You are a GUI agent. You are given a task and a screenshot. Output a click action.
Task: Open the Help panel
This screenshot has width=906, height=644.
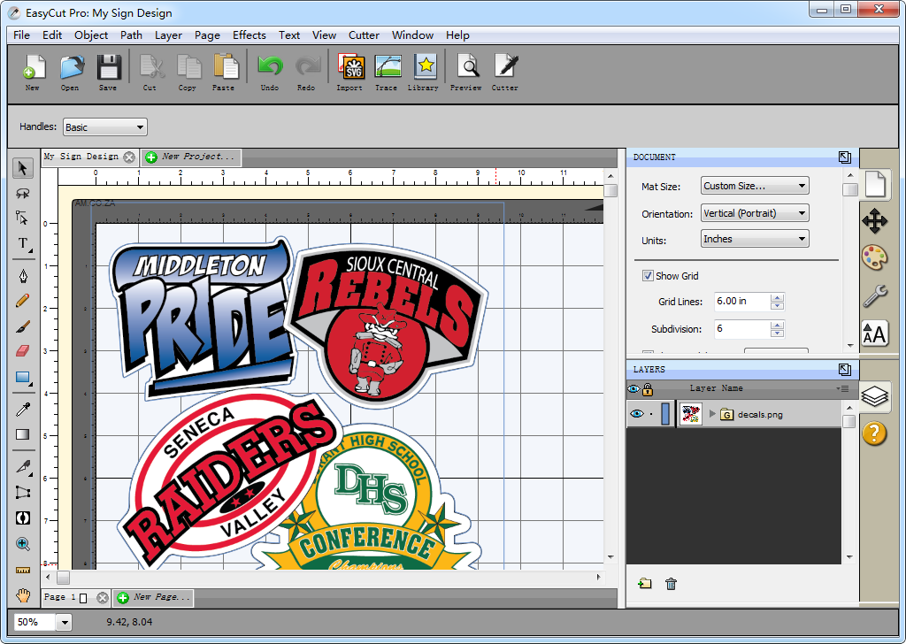point(874,433)
